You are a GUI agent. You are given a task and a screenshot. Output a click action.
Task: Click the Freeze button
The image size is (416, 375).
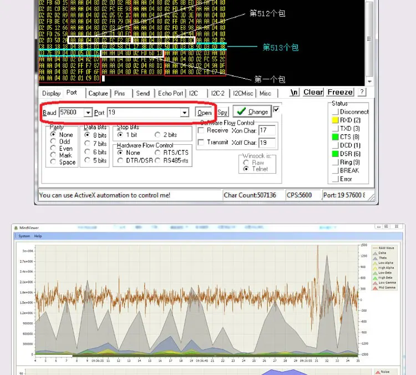pos(340,92)
